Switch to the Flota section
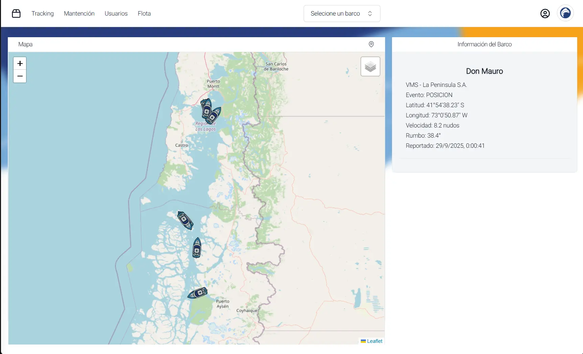This screenshot has width=583, height=354. coord(144,14)
